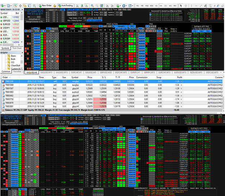This screenshot has width=225, height=196.
Task: Launch the MetaEditor diamond icon
Action: point(55,6)
